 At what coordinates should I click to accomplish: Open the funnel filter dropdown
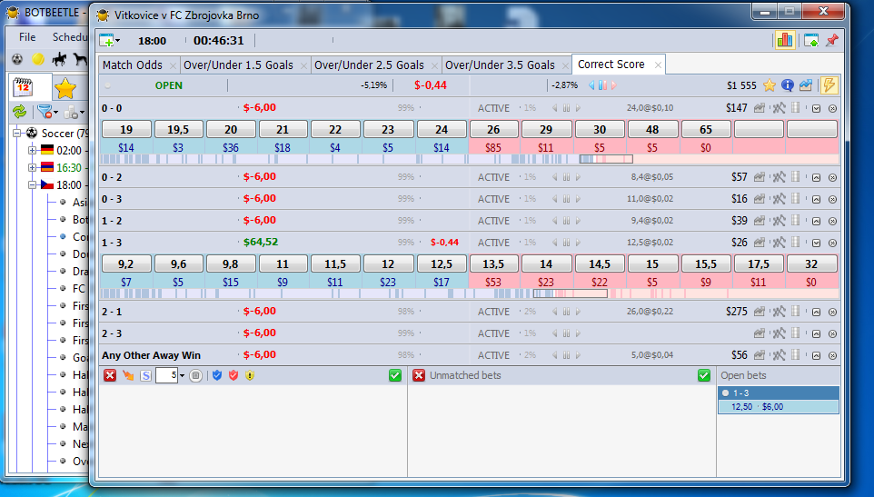[x=47, y=112]
